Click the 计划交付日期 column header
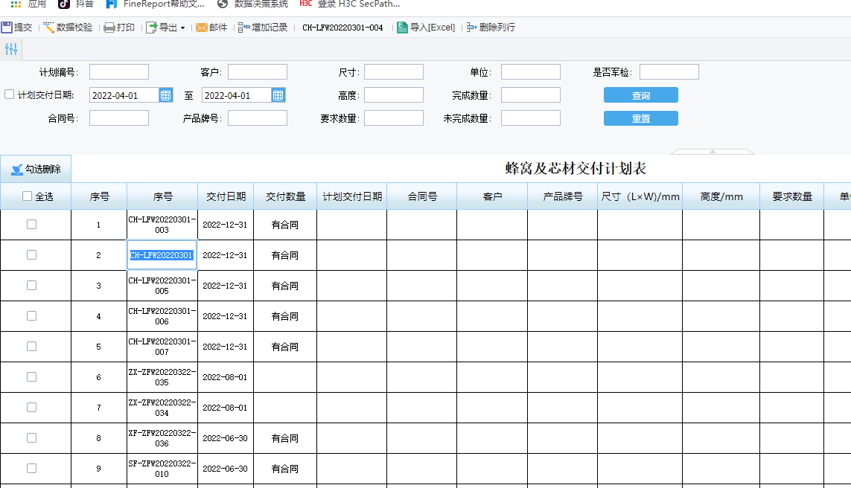The width and height of the screenshot is (851, 488). click(352, 196)
